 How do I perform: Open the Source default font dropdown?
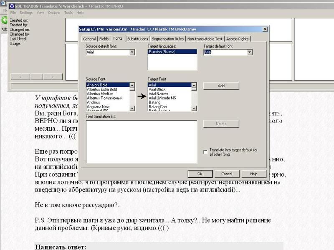[x=132, y=52]
